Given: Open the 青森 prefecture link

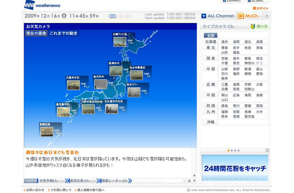Looking at the screenshot, I should click(x=225, y=48).
